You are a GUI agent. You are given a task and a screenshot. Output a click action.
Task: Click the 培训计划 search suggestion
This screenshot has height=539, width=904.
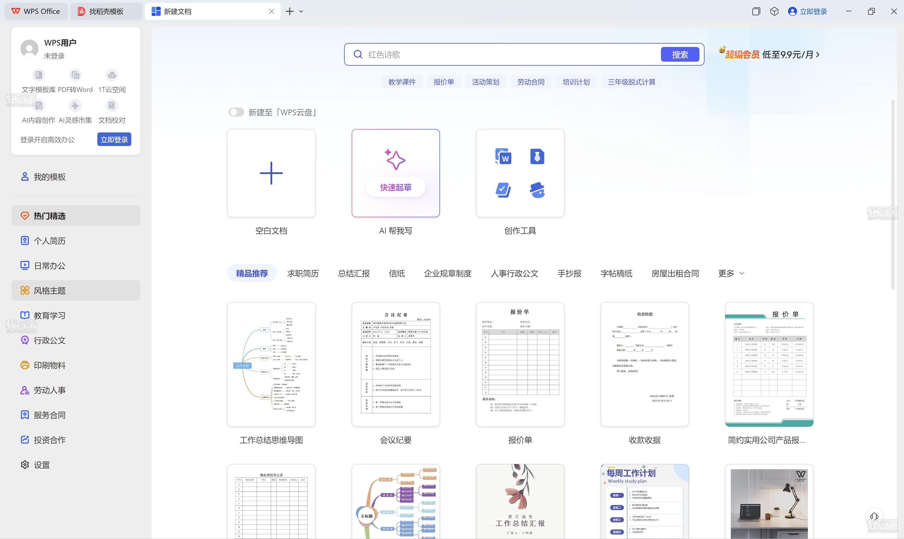point(576,82)
